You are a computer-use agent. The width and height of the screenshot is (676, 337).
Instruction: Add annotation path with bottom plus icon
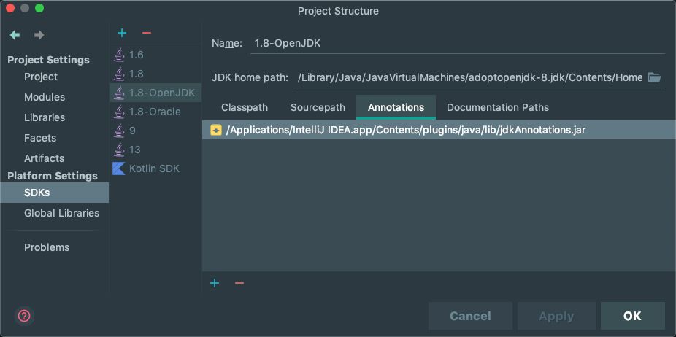coord(215,283)
